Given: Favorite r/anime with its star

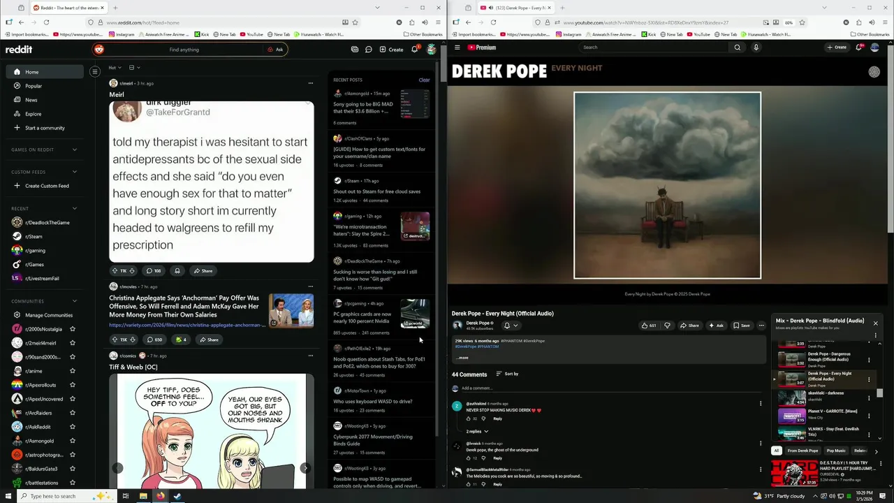Looking at the screenshot, I should pos(73,371).
